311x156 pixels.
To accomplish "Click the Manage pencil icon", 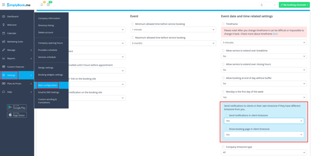I will click(3, 50).
